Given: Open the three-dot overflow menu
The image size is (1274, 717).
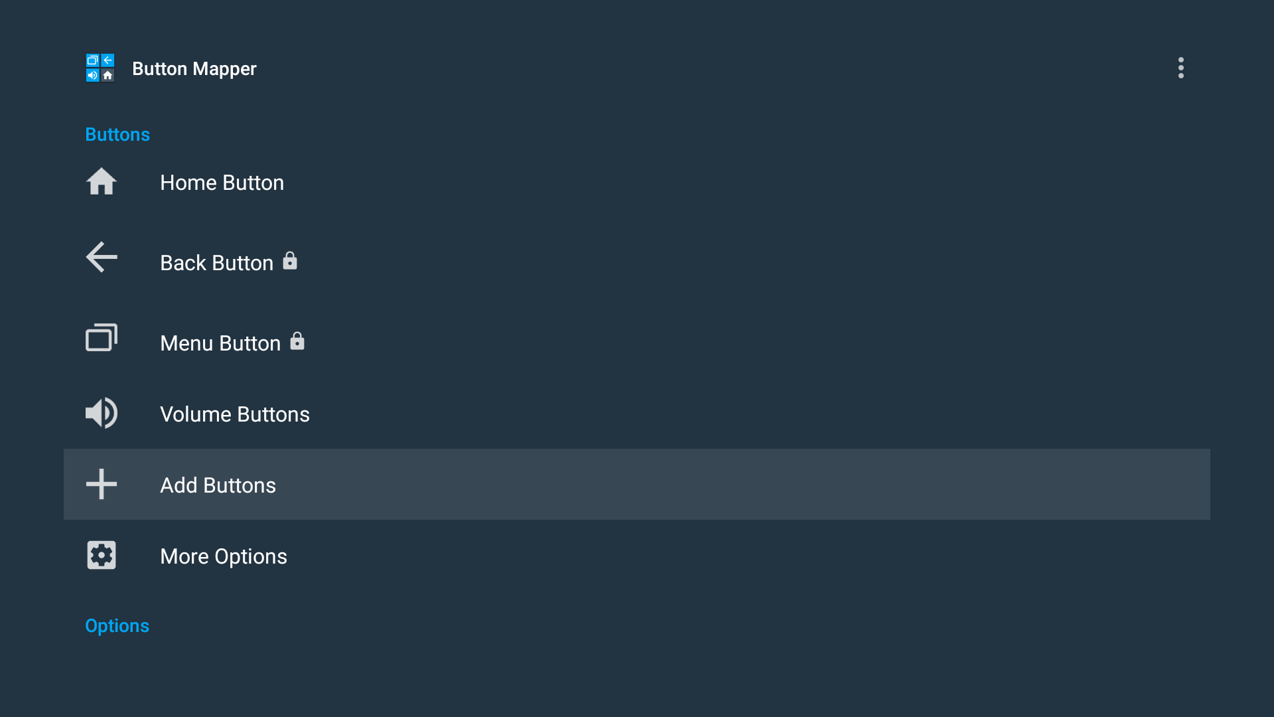Looking at the screenshot, I should [x=1180, y=68].
